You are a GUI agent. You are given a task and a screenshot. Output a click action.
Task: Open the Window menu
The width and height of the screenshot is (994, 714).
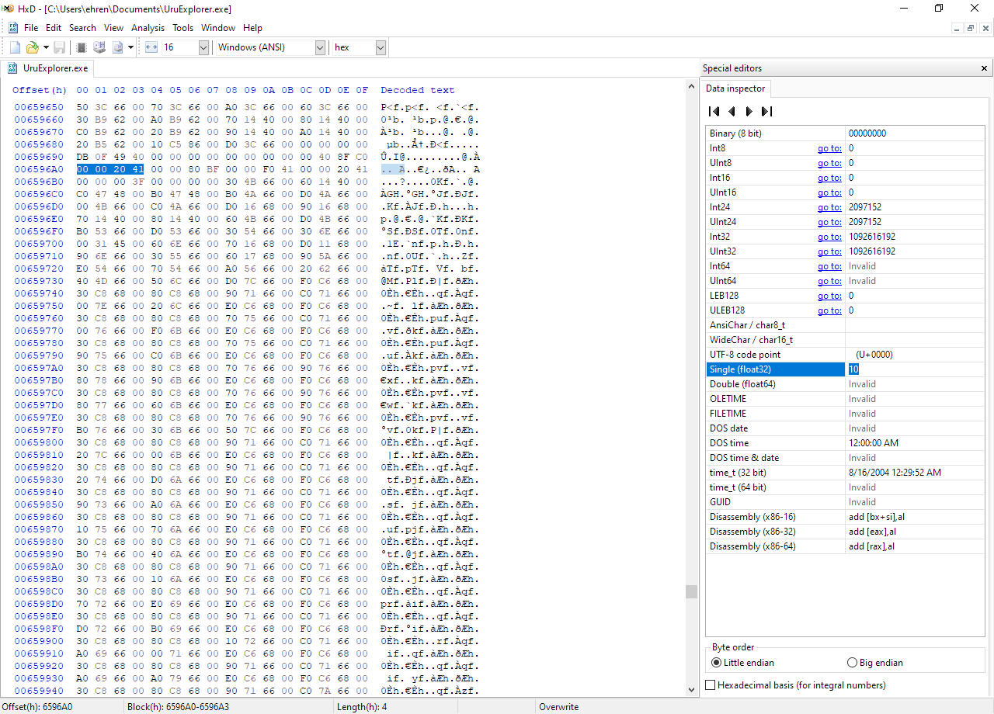tap(218, 28)
